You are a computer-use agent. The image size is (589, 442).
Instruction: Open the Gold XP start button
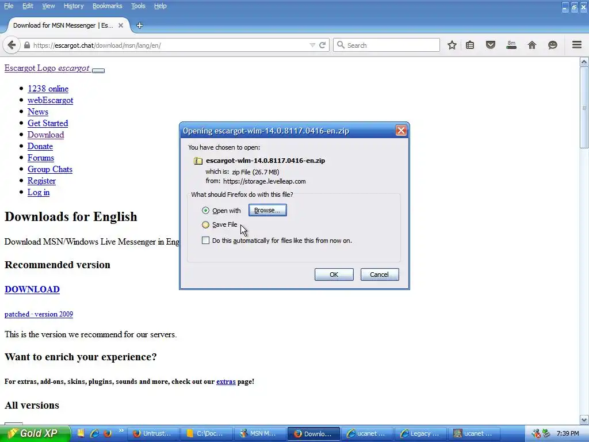click(x=35, y=433)
